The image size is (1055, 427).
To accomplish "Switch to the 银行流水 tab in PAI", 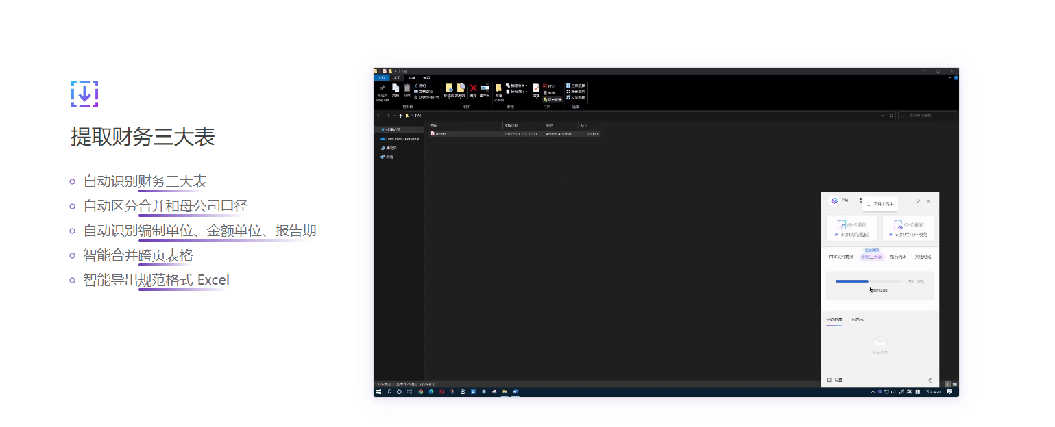I will [898, 257].
